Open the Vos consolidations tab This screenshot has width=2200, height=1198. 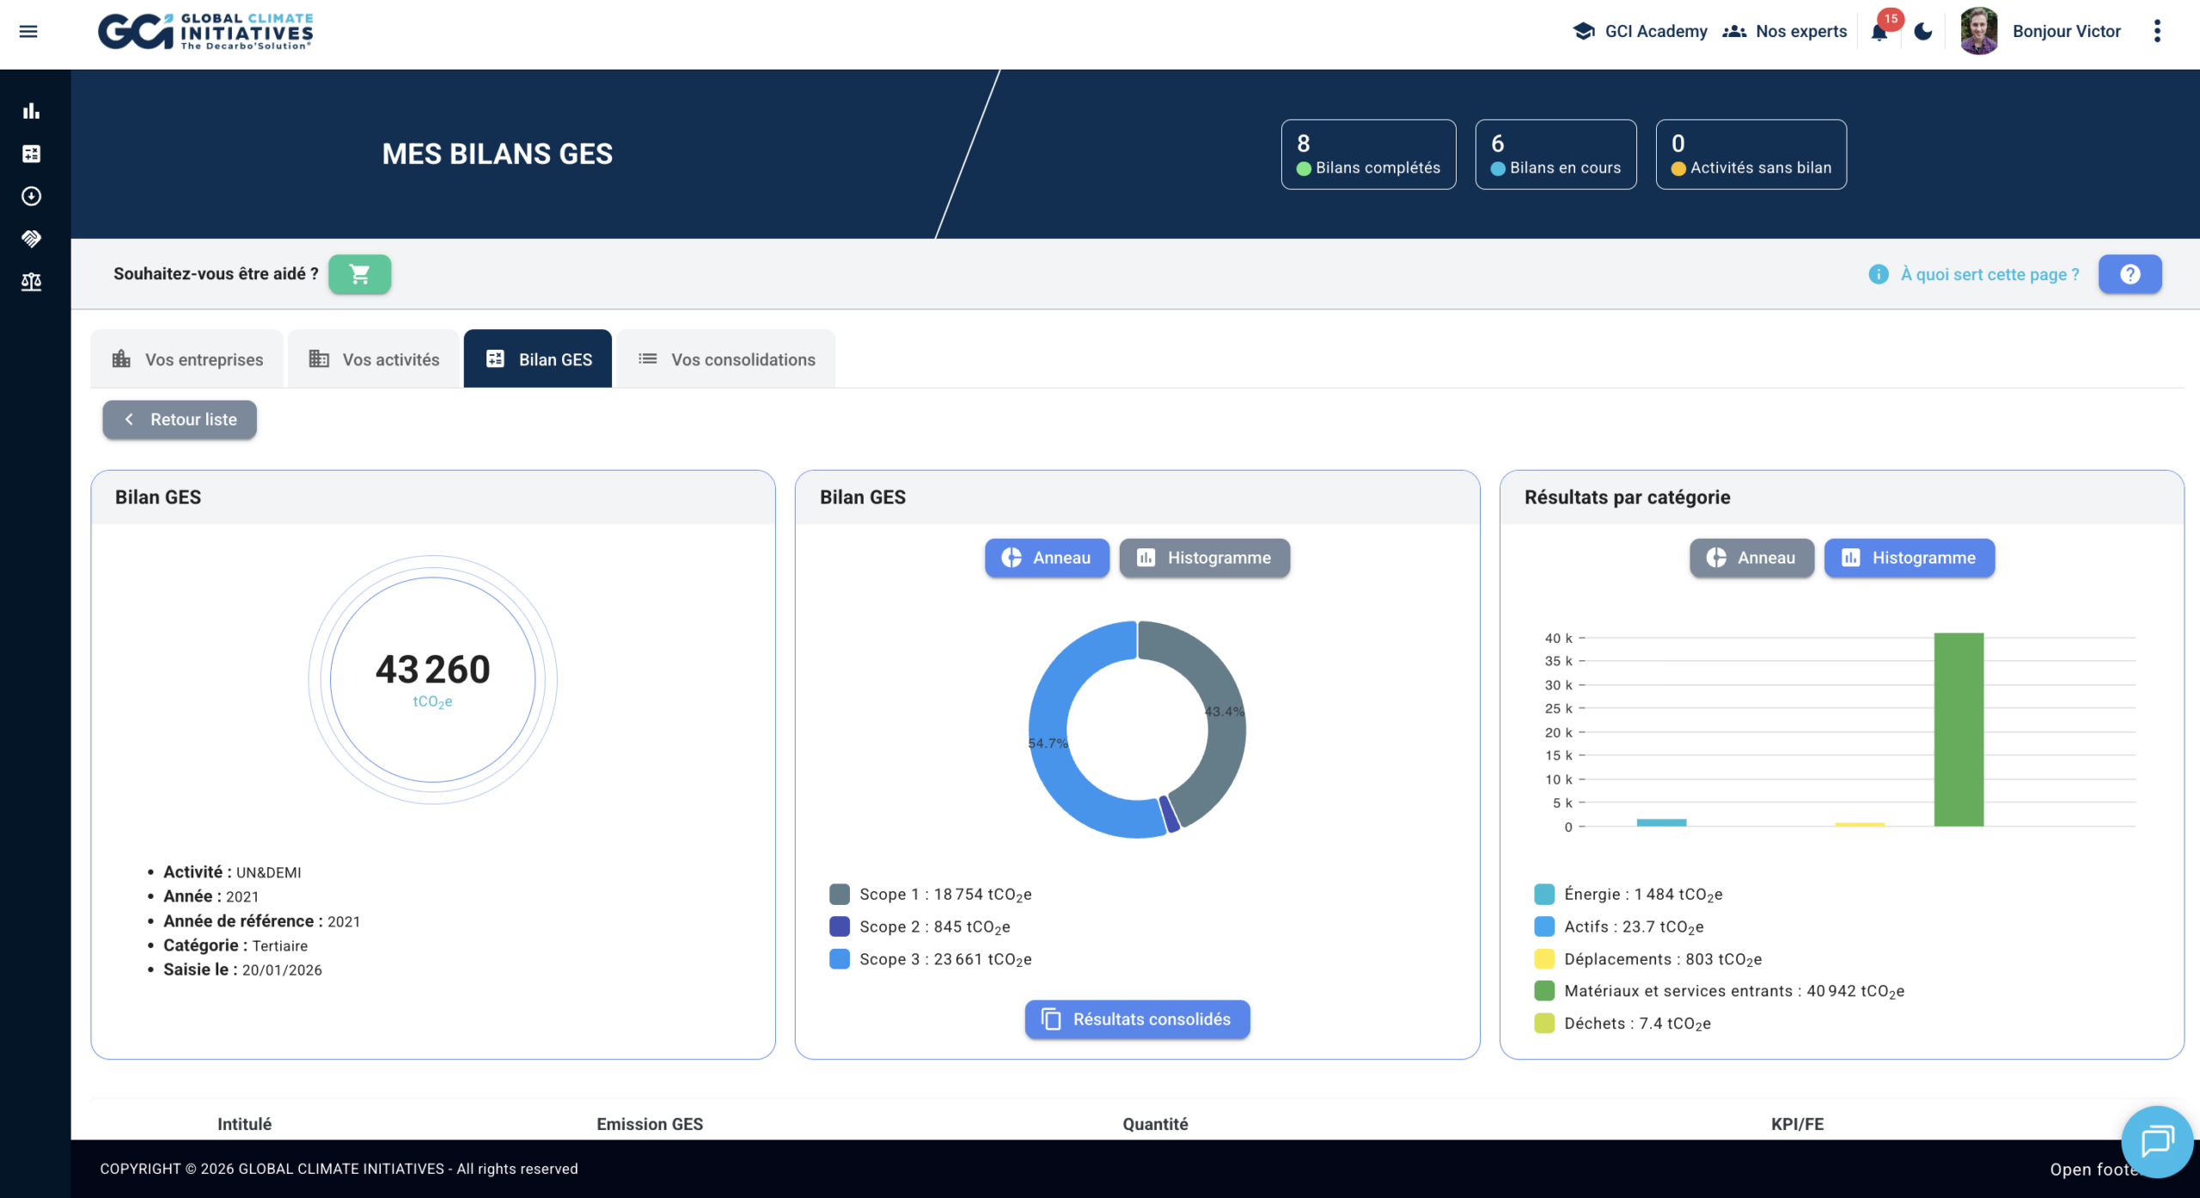726,359
